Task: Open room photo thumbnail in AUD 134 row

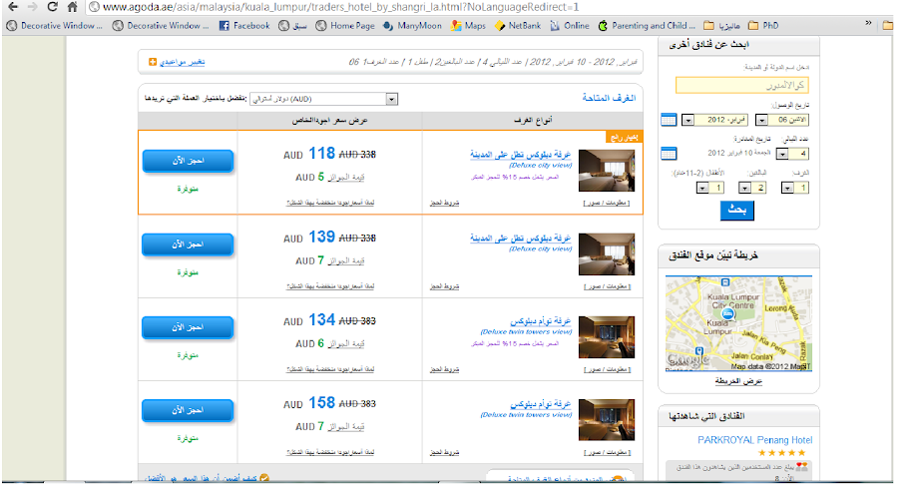Action: (x=607, y=337)
